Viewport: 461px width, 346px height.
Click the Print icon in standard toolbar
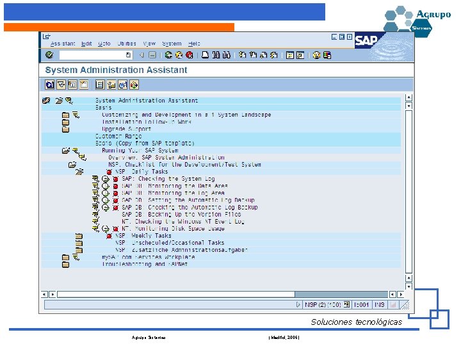pyautogui.click(x=206, y=54)
